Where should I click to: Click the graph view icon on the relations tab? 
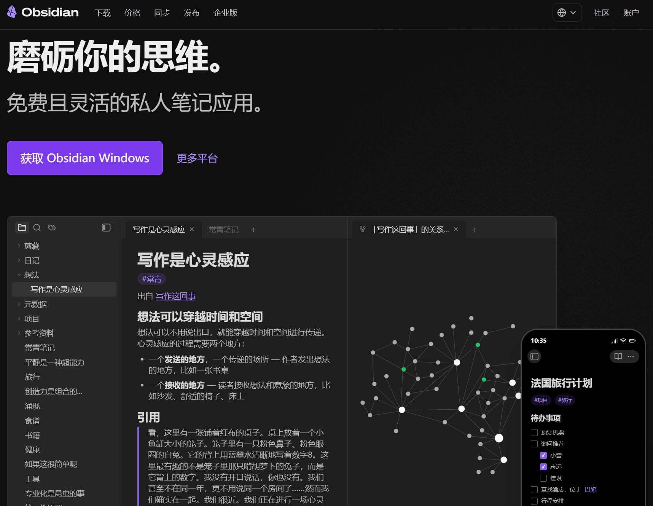point(362,229)
